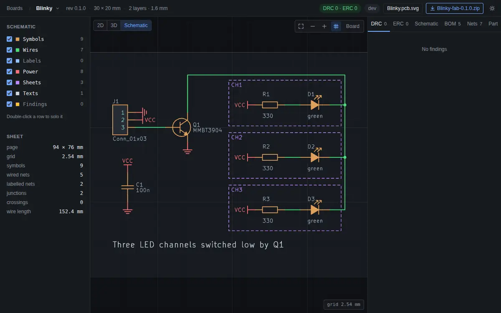501x313 pixels.
Task: Open the DRC tab in the right panel
Action: tap(379, 24)
